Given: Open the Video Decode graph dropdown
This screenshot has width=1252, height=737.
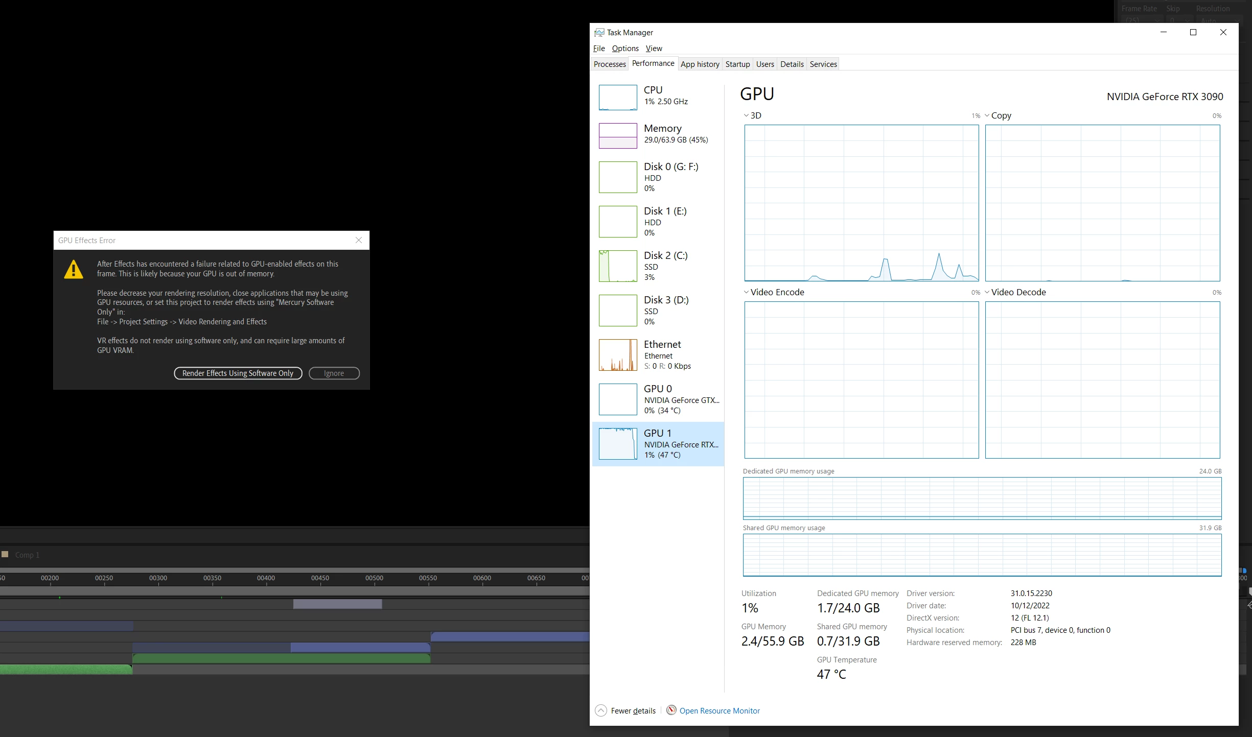Looking at the screenshot, I should coord(987,292).
